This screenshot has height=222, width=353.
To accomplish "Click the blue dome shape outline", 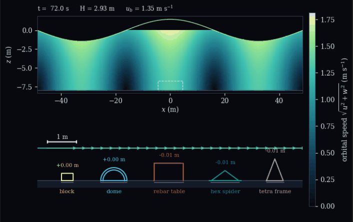I will [x=114, y=174].
